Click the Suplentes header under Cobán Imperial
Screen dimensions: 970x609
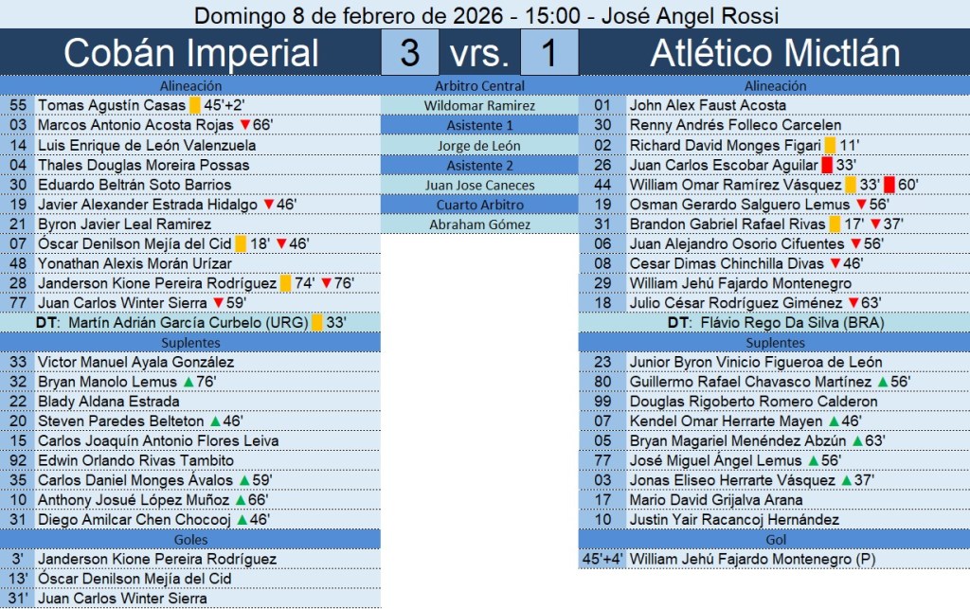coord(190,342)
